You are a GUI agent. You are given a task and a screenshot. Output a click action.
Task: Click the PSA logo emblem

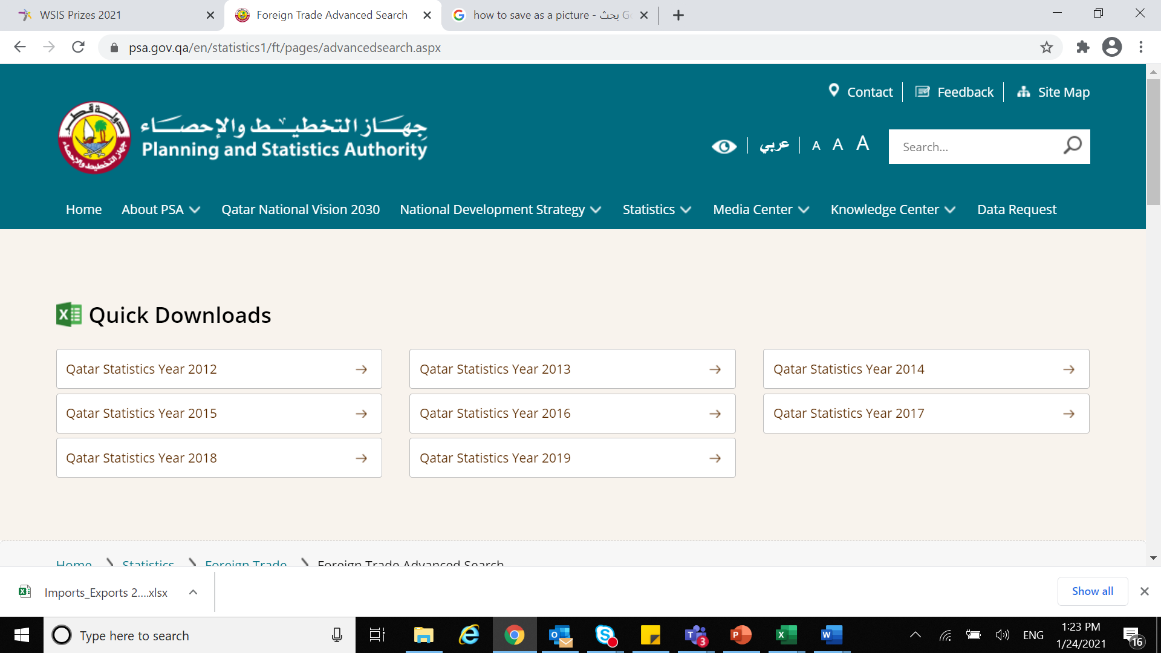click(x=94, y=138)
